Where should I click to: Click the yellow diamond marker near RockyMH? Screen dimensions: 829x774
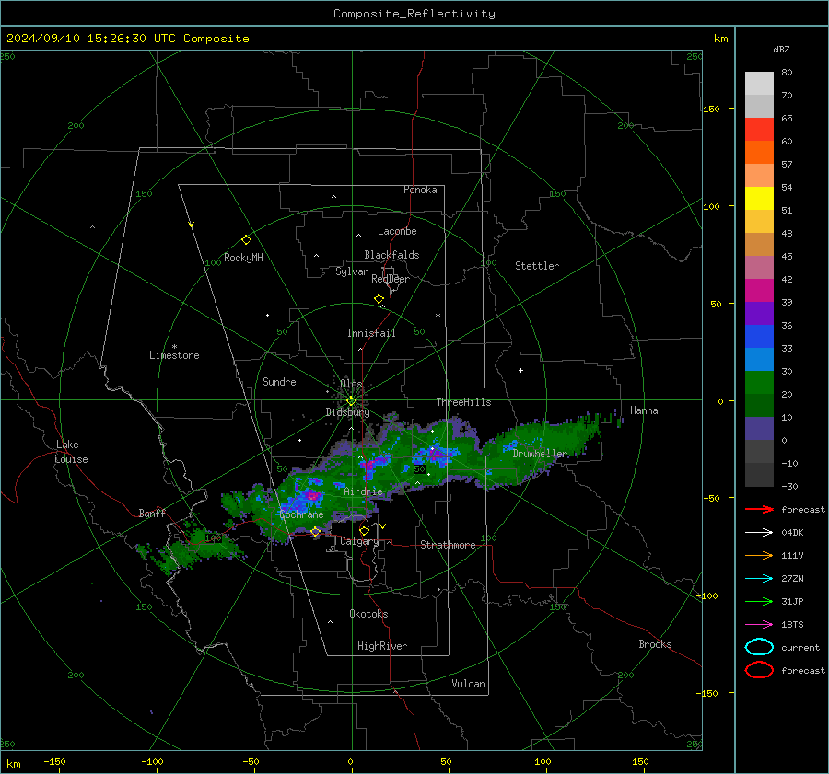pyautogui.click(x=246, y=240)
